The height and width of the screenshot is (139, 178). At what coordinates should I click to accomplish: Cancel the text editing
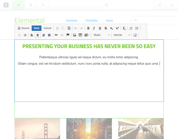pyautogui.click(x=47, y=28)
